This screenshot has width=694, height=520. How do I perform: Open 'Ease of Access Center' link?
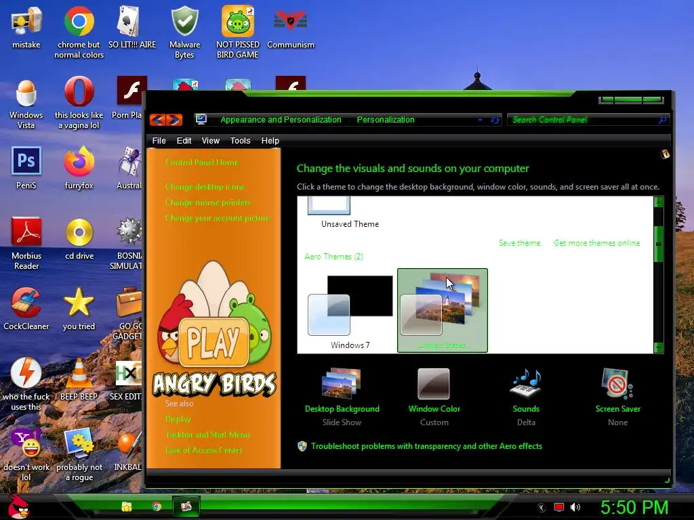point(203,450)
